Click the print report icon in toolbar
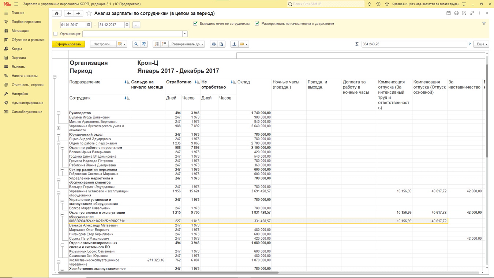Screen dimensions: 494x278 pyautogui.click(x=214, y=44)
